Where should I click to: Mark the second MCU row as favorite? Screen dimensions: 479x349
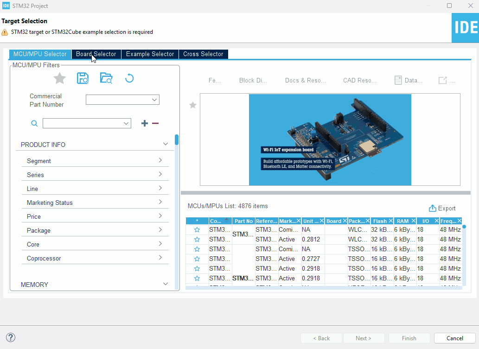point(197,239)
